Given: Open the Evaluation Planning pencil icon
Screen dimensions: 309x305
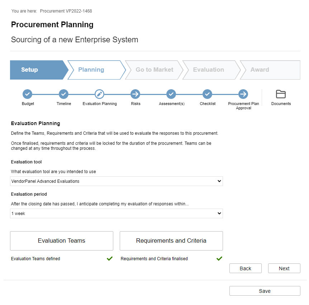Looking at the screenshot, I should point(100,94).
